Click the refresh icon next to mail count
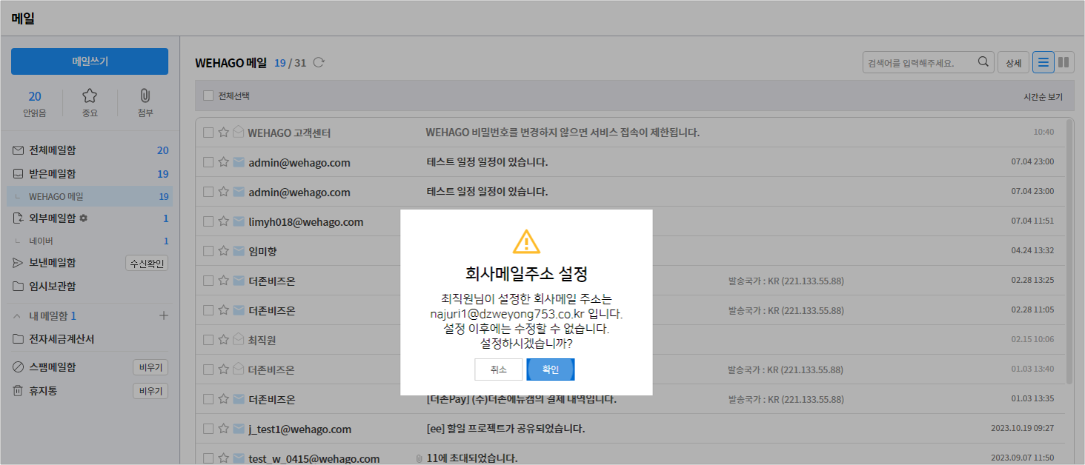 pyautogui.click(x=319, y=62)
